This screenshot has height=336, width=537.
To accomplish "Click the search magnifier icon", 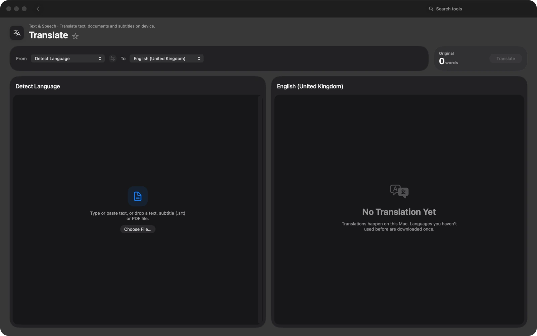I will [431, 9].
